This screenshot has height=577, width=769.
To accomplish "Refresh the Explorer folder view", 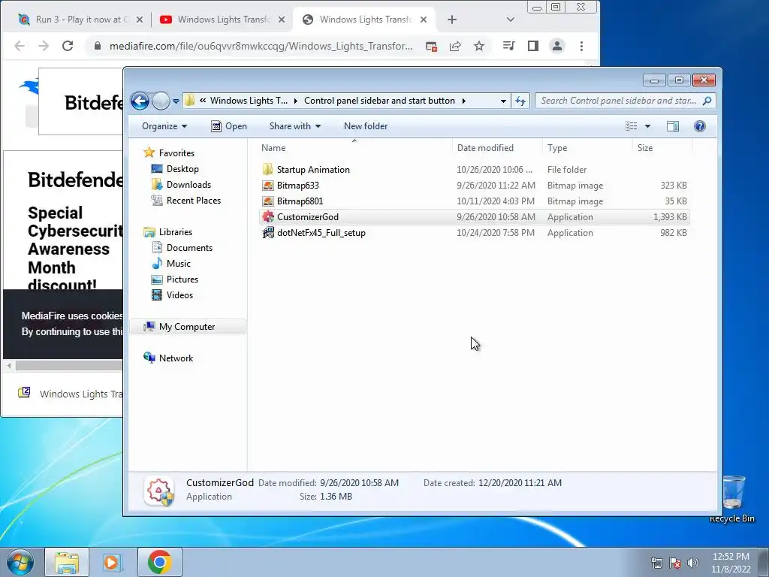I will coord(520,101).
